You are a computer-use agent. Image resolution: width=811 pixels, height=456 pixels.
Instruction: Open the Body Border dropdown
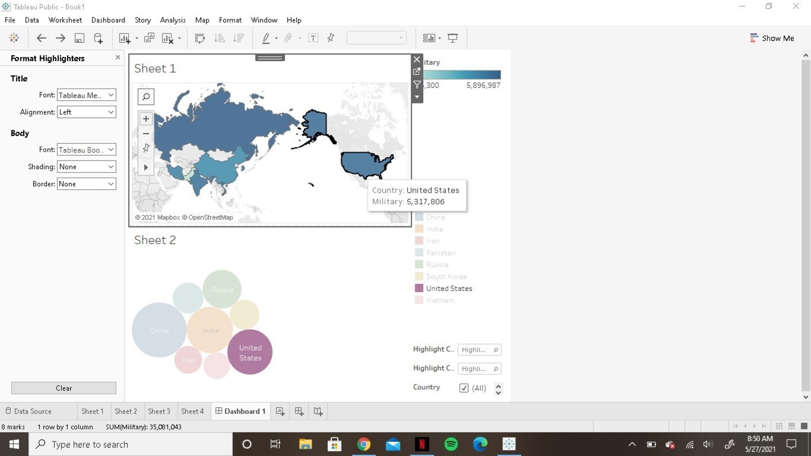pos(86,184)
